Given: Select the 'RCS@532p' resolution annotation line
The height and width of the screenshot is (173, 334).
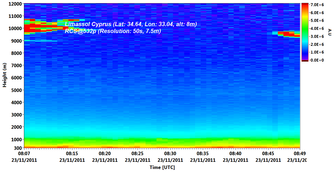Looking at the screenshot, I should [113, 31].
